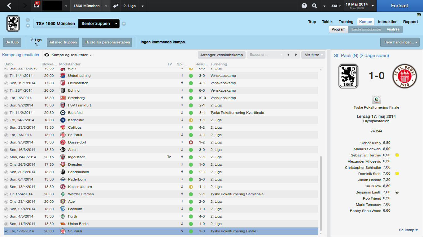Select the radio button for Paderborn match
Viewport: 423px width, 237px height.
point(6,179)
